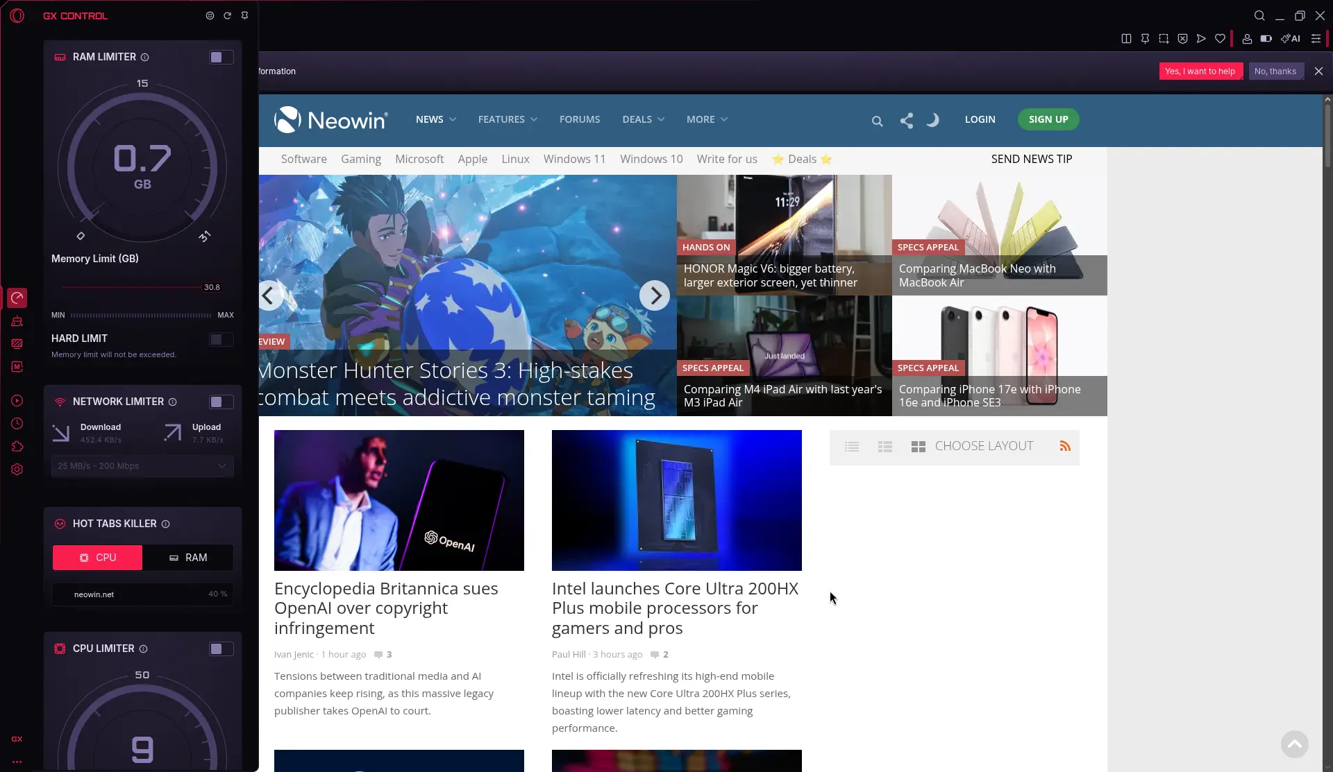This screenshot has height=772, width=1333.
Task: Click the Snapshot capture toolbar icon
Action: click(1164, 39)
